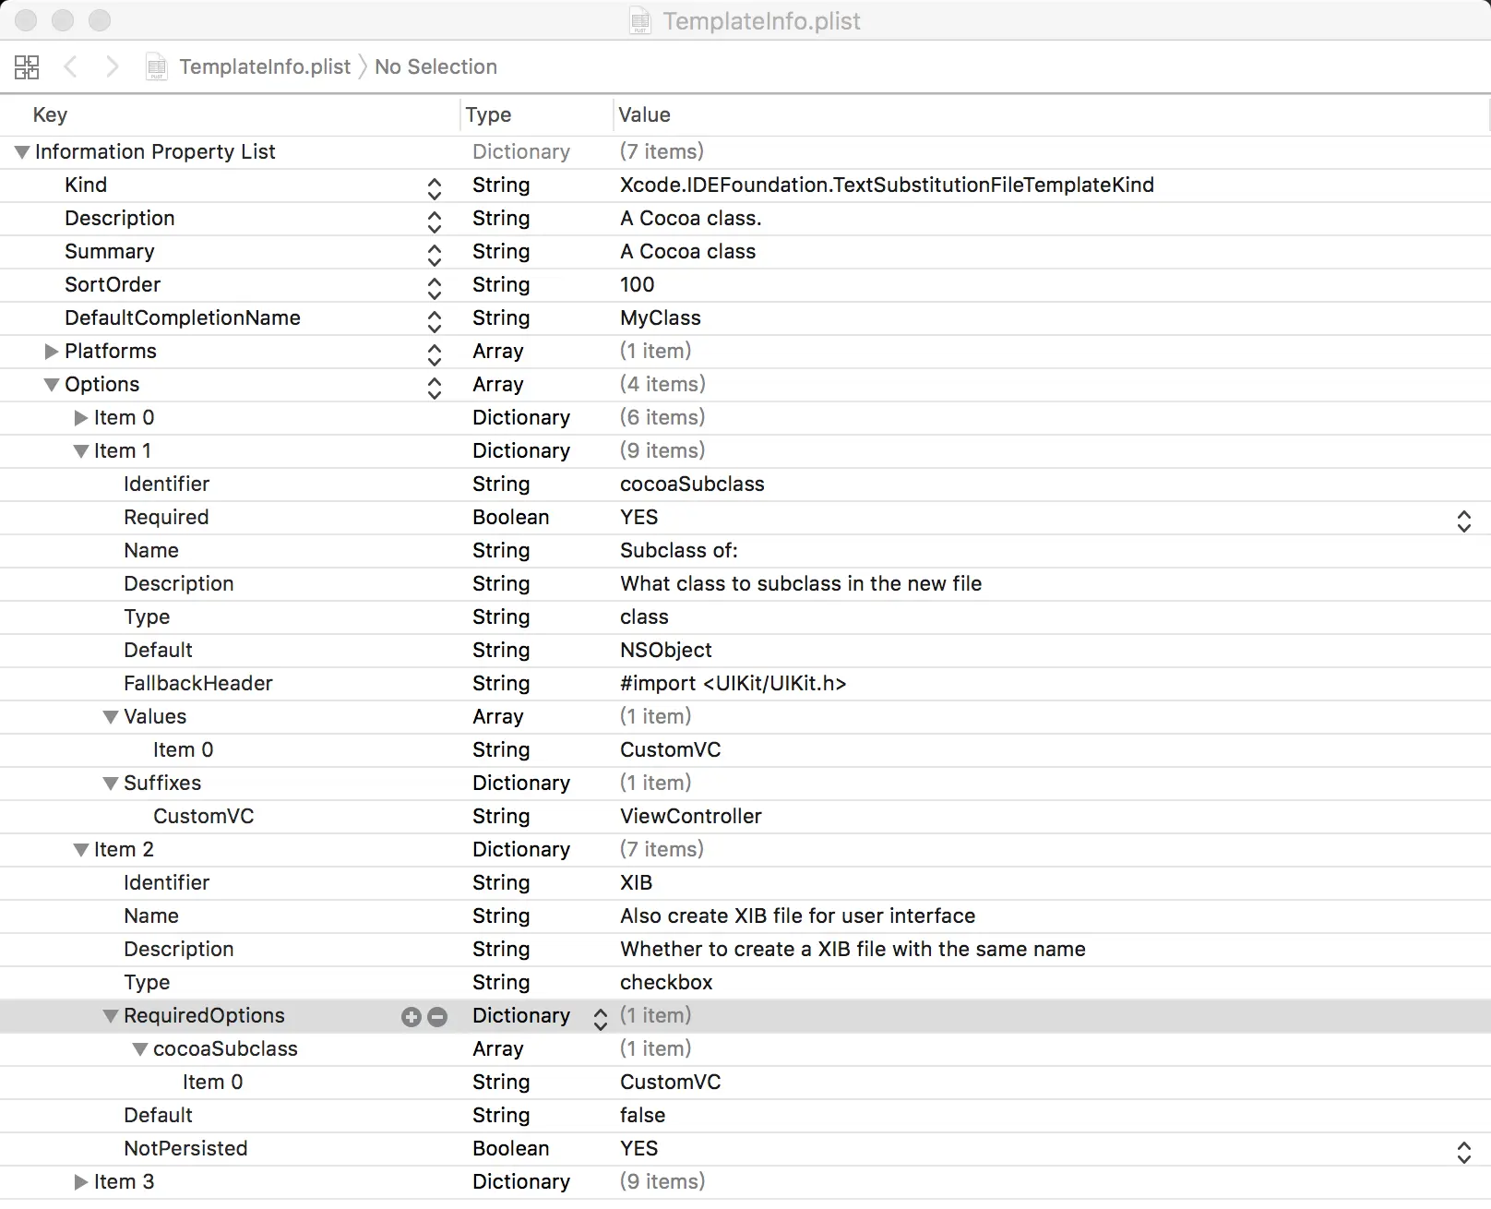
Task: Click the TemplateInfo.plist breadcrumb label
Action: pyautogui.click(x=265, y=66)
